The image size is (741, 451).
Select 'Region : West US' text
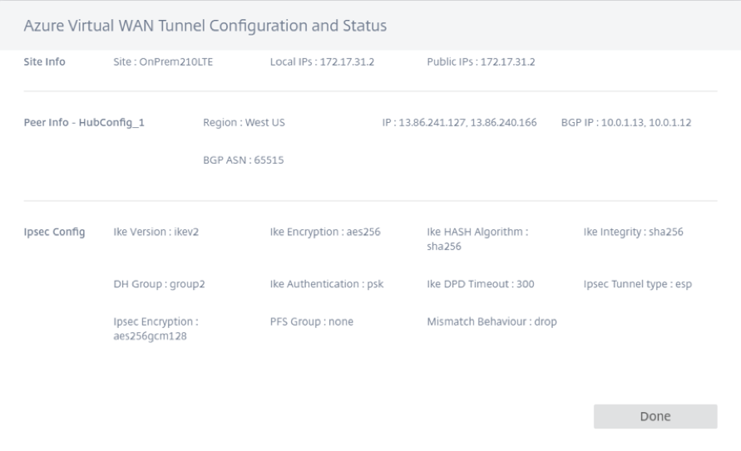coord(244,123)
